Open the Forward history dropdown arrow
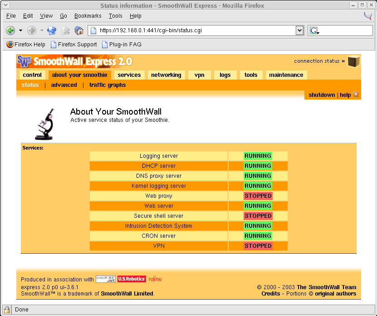The width and height of the screenshot is (377, 316). [x=42, y=30]
